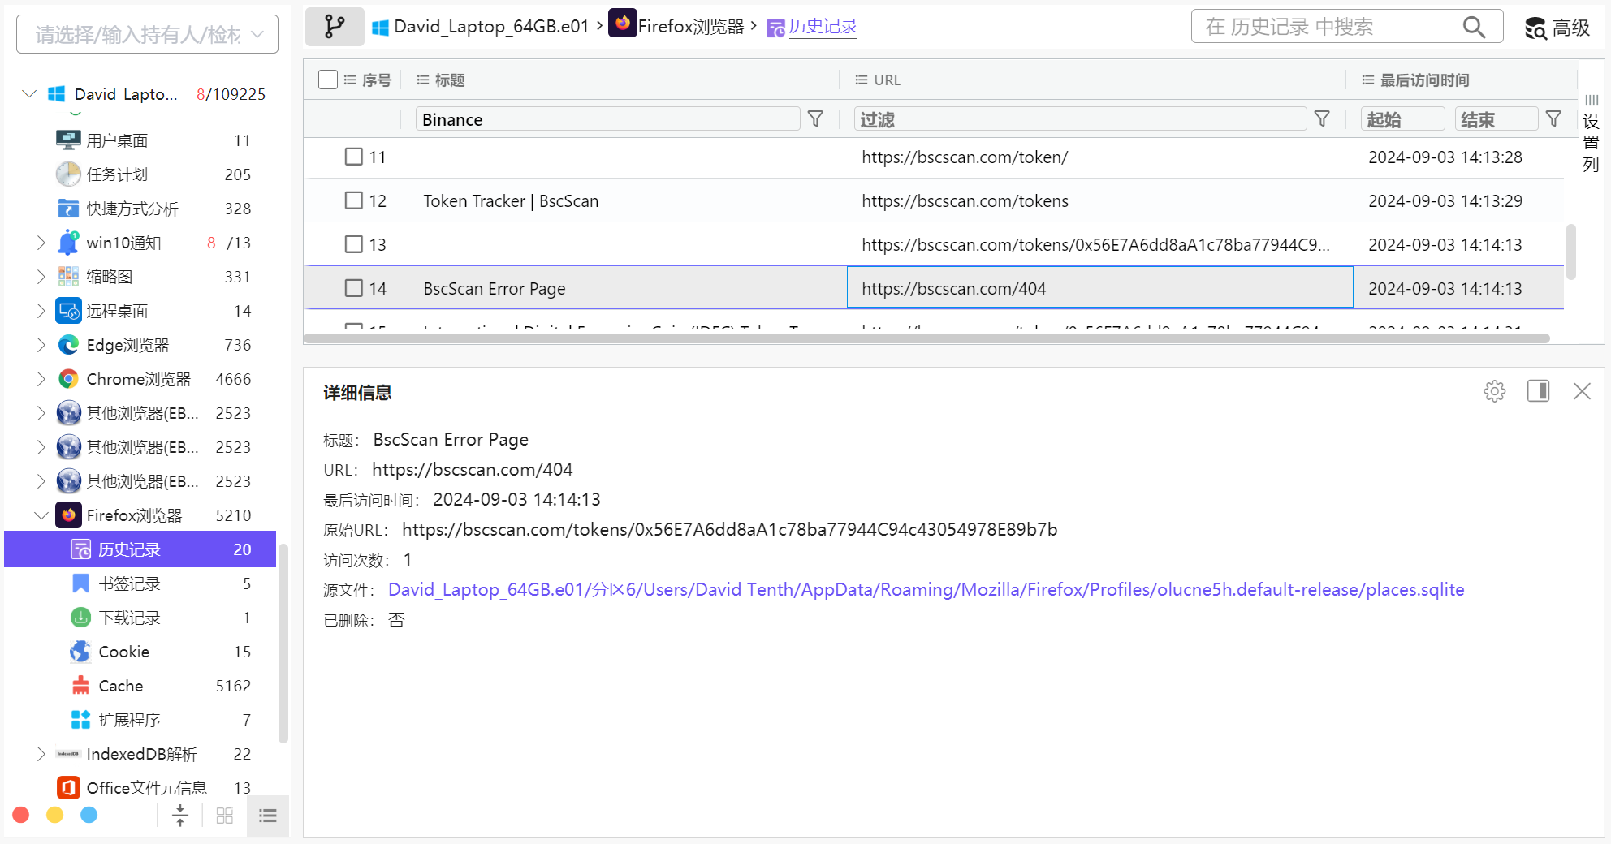The width and height of the screenshot is (1611, 844).
Task: Click the title column filter funnel icon
Action: tap(815, 119)
